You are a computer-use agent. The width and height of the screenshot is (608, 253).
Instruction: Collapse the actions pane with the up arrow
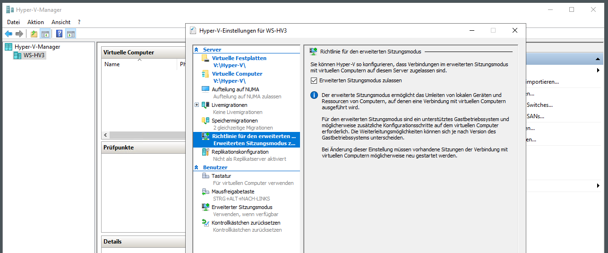coord(598,59)
